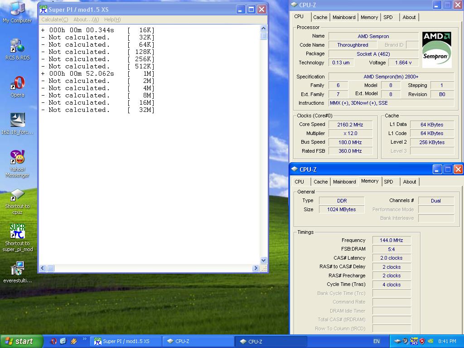This screenshot has width=464, height=348.
Task: Click the Super PI title bar icon
Action: coord(43,10)
